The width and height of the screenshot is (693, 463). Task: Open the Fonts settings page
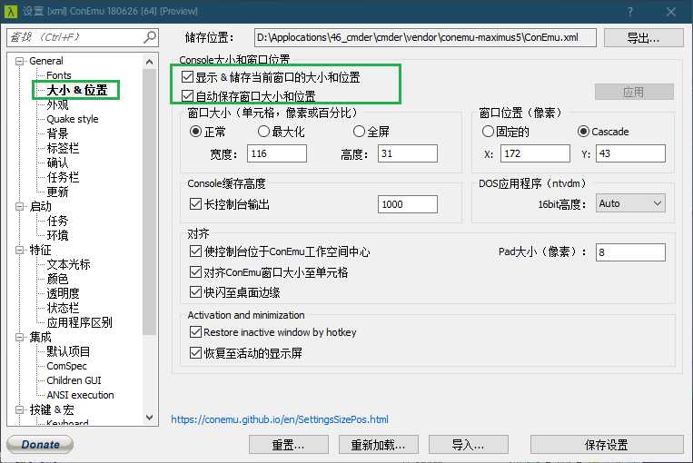(x=59, y=75)
